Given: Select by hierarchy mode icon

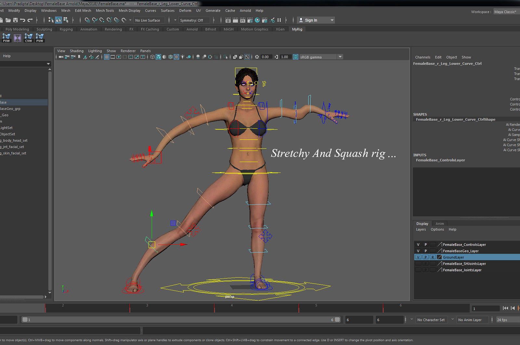Looking at the screenshot, I should (x=51, y=20).
